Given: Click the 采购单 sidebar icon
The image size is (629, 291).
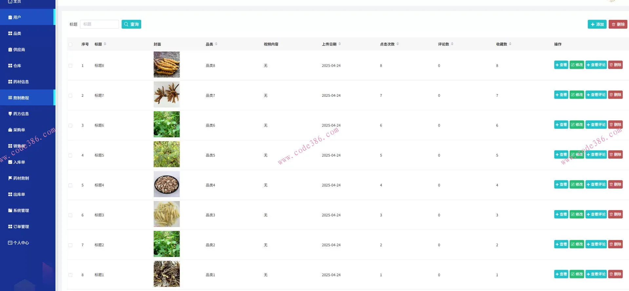Looking at the screenshot, I should (x=10, y=130).
